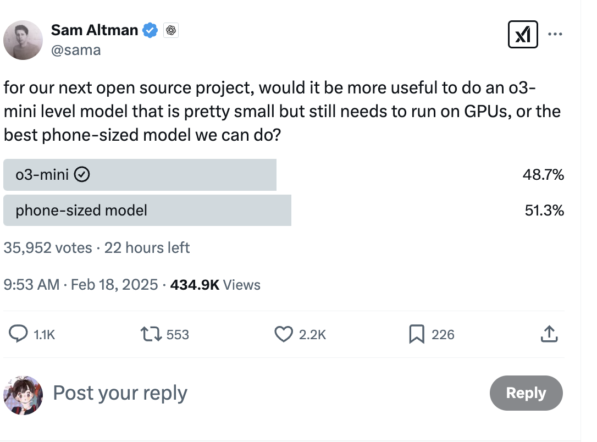The height and width of the screenshot is (442, 597).
Task: Select the phone-sized model poll option
Action: 147,210
